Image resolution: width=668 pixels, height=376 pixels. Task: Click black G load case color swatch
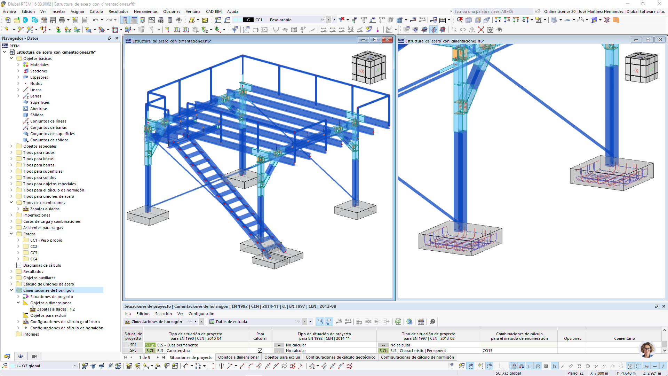click(248, 20)
